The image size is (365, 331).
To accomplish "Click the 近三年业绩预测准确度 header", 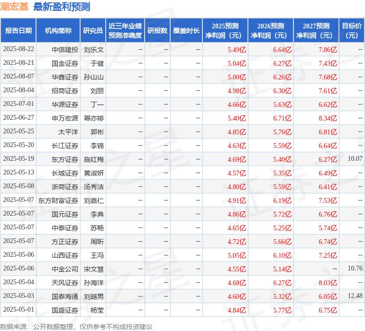I will point(125,30).
